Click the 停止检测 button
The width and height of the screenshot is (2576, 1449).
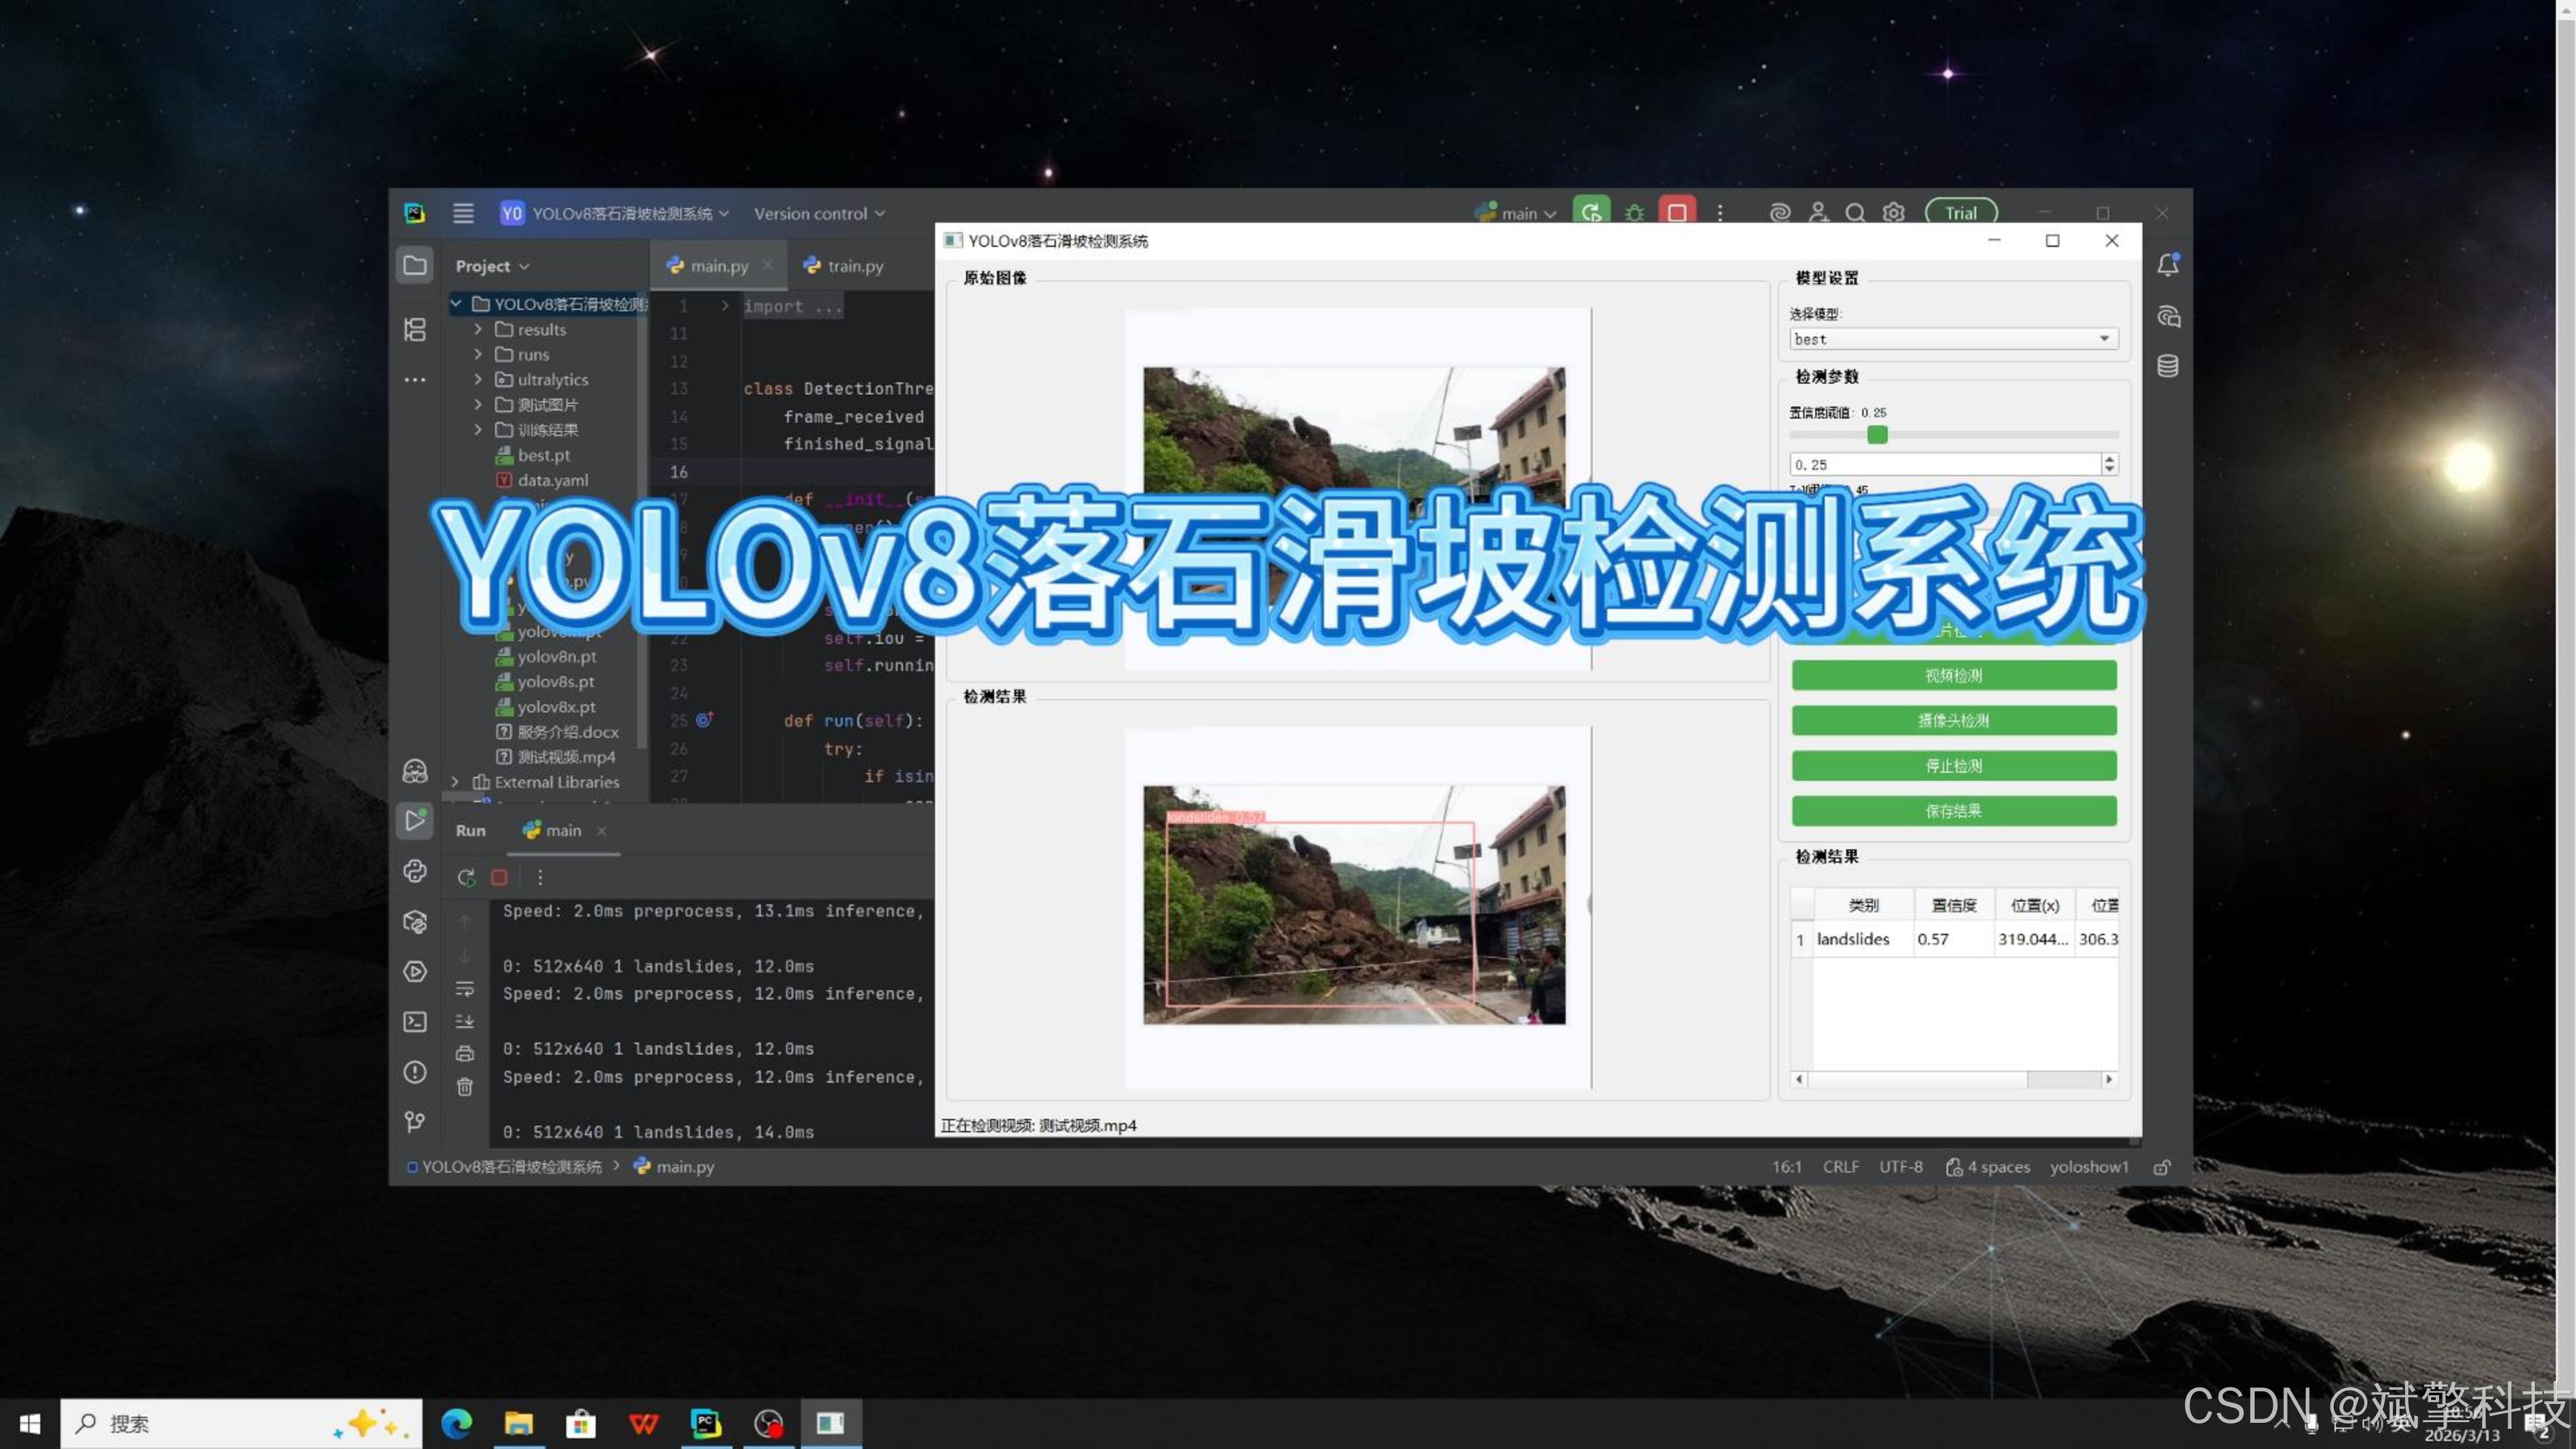point(1953,765)
